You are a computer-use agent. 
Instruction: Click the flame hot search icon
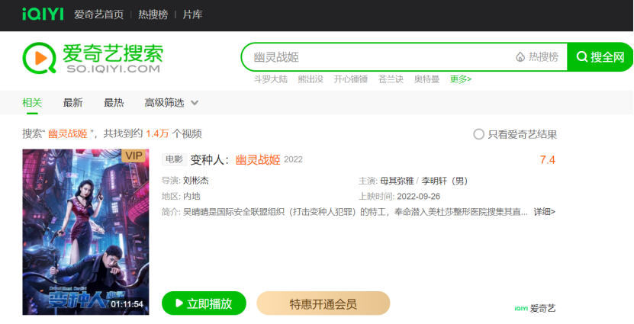[520, 57]
